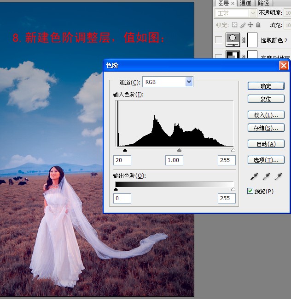Click the 填充 fill field
Screen dimensions: 291x299
click(x=287, y=25)
